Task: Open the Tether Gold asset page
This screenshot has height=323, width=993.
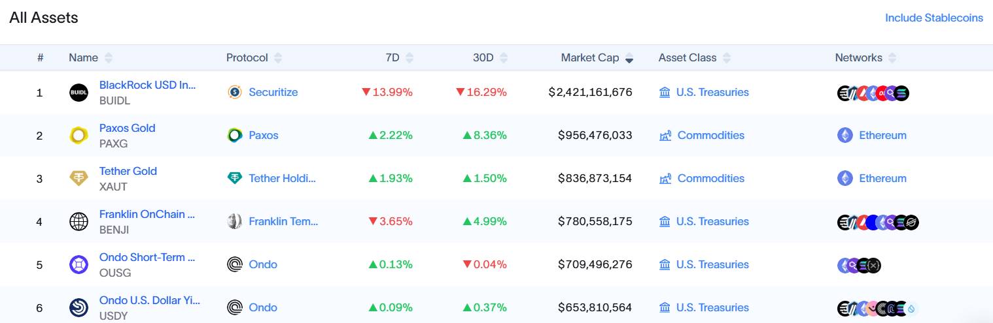Action: (128, 171)
